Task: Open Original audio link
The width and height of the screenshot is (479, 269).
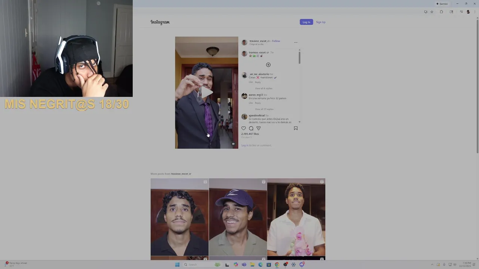Action: 256,44
